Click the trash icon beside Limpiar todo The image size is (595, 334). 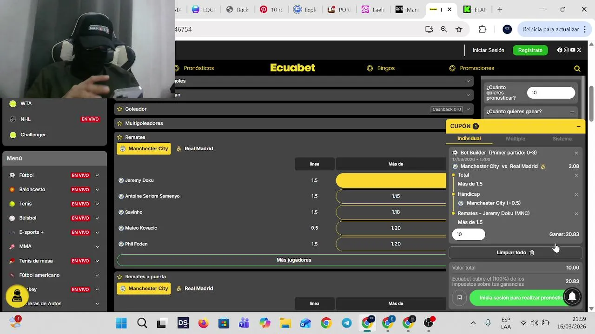click(x=532, y=253)
